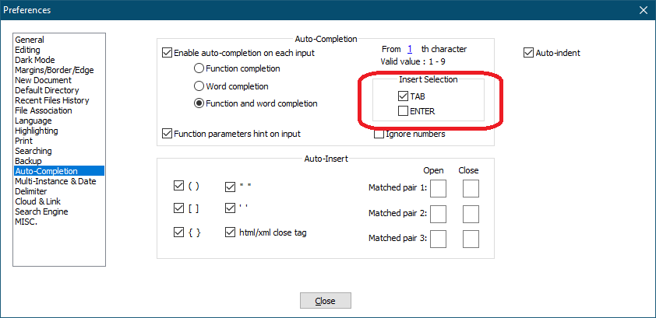Screen dimensions: 656x318
Task: Select MISC. in the settings list
Action: point(26,222)
